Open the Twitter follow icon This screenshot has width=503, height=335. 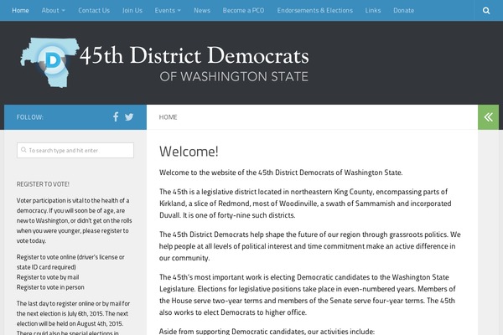[x=129, y=117]
